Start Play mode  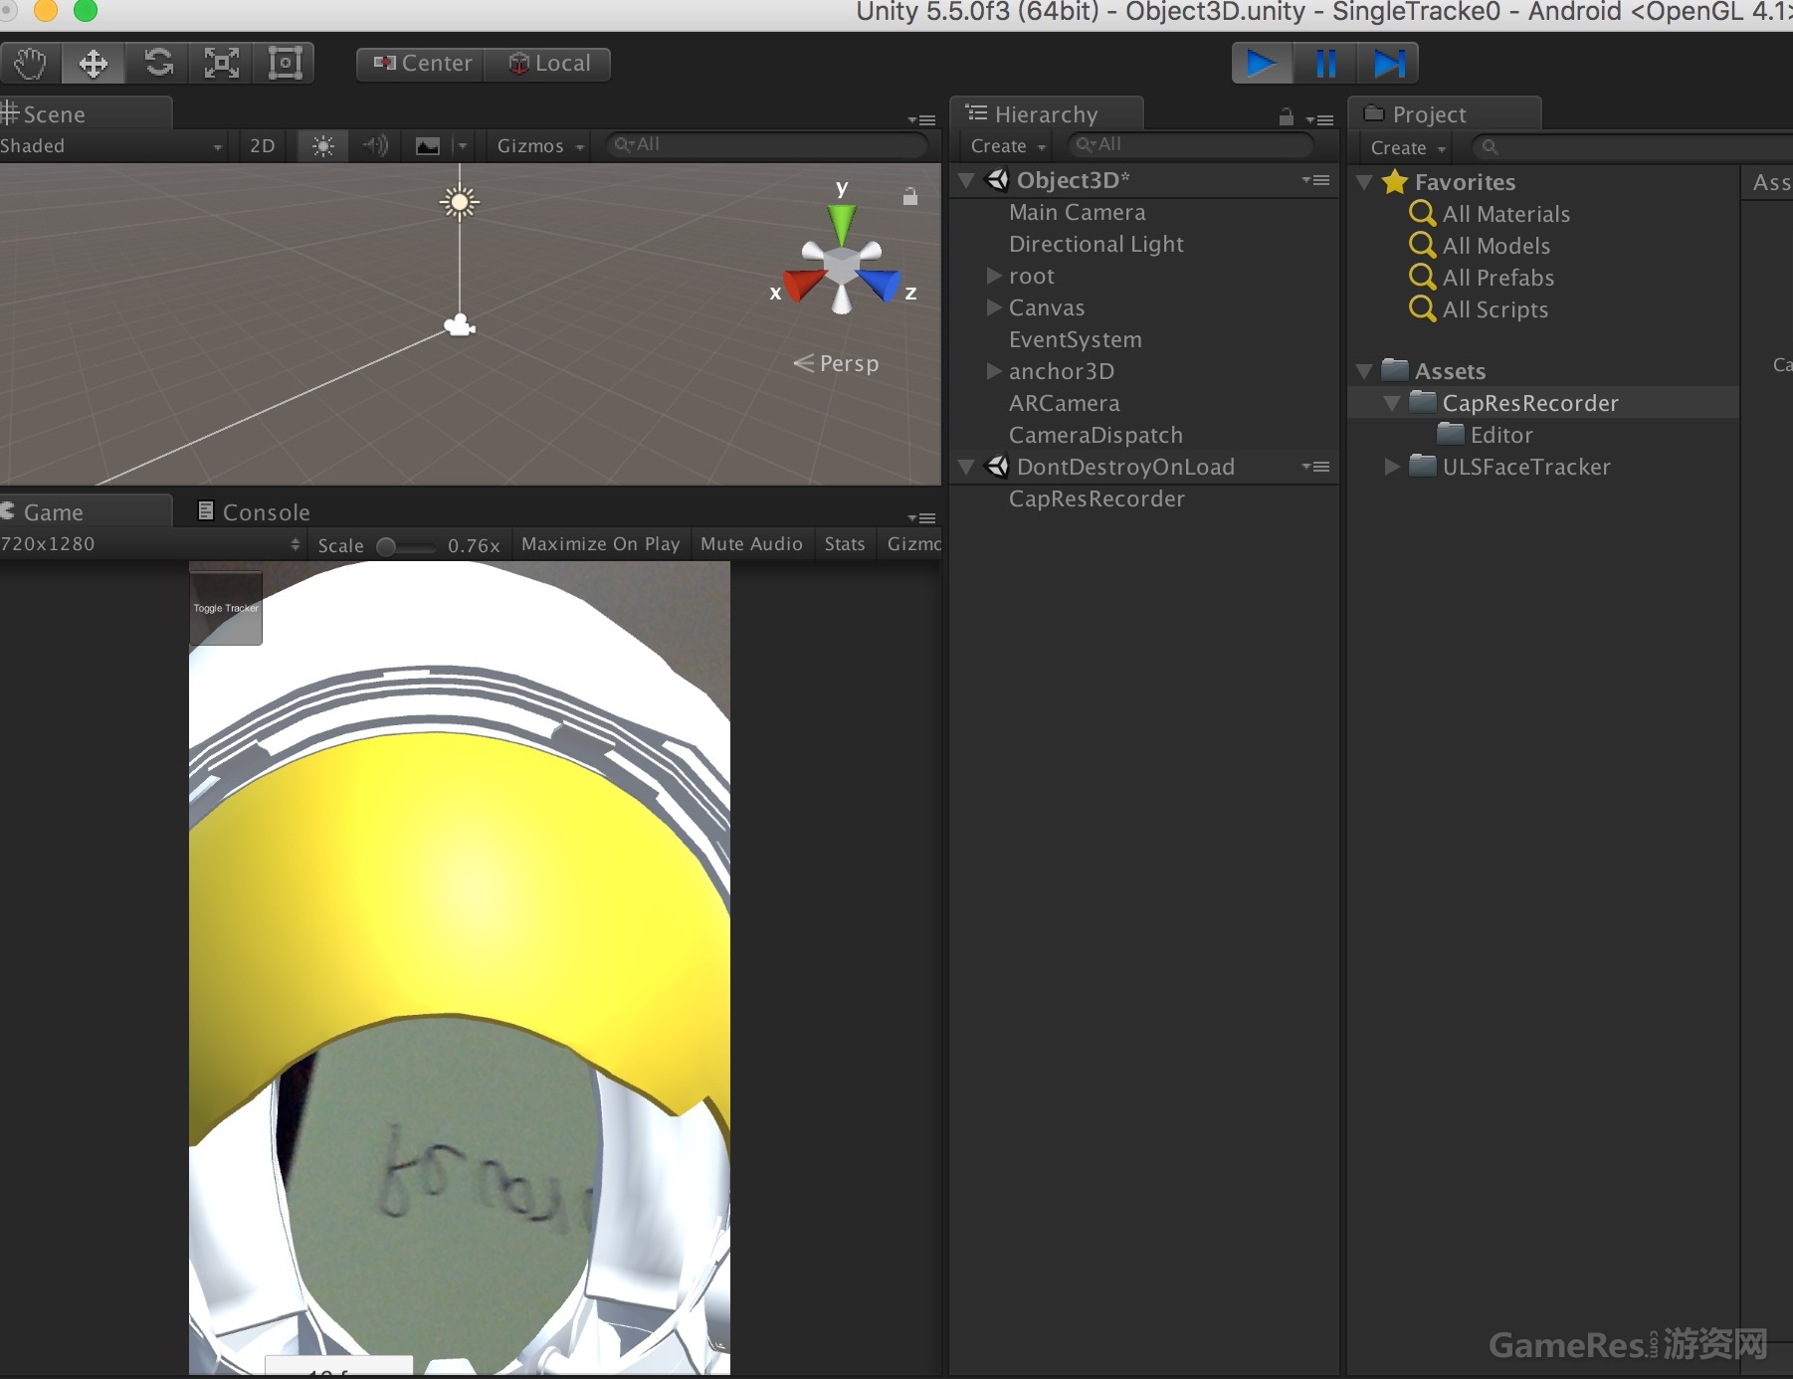[1262, 64]
